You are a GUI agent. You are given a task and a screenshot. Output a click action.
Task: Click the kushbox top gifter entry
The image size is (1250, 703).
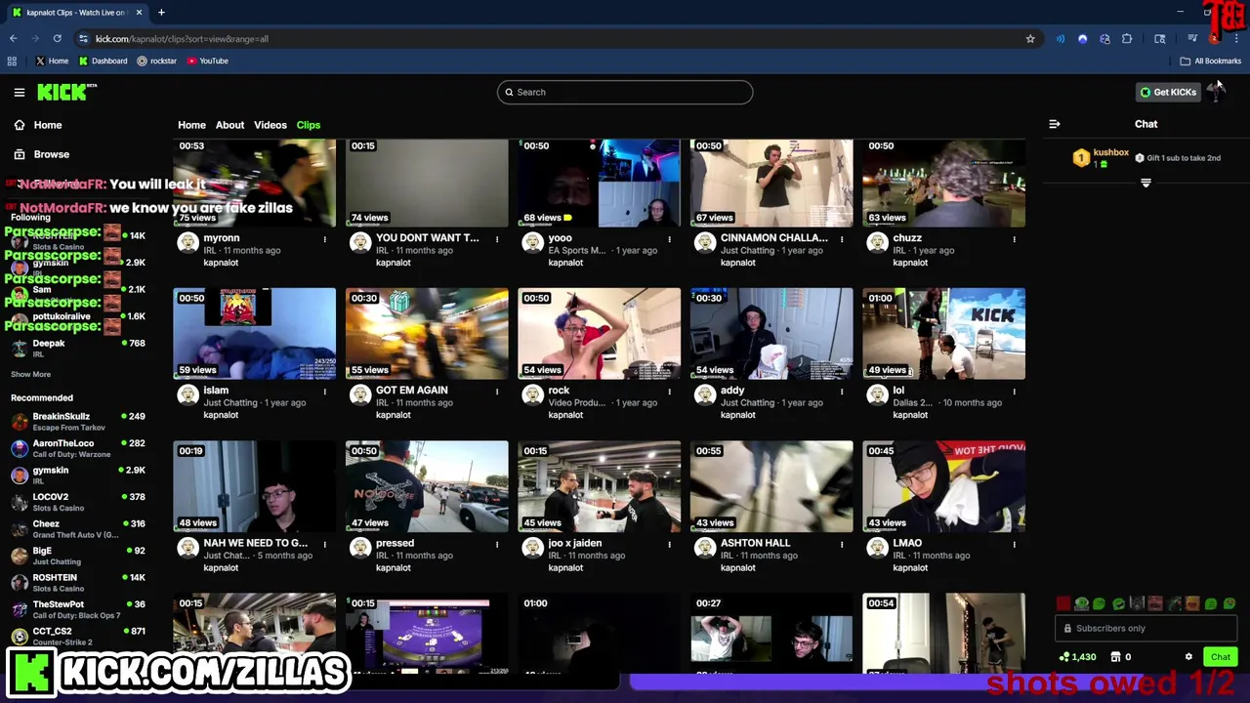(1102, 157)
